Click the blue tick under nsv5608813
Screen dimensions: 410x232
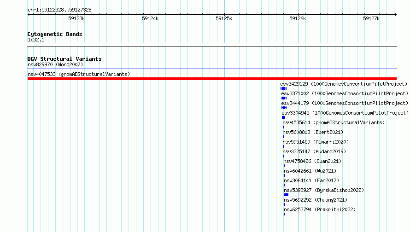pyautogui.click(x=283, y=137)
